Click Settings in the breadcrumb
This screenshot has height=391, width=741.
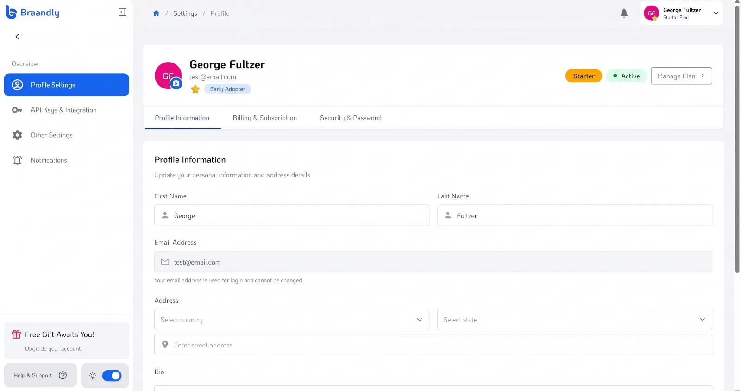pos(185,13)
